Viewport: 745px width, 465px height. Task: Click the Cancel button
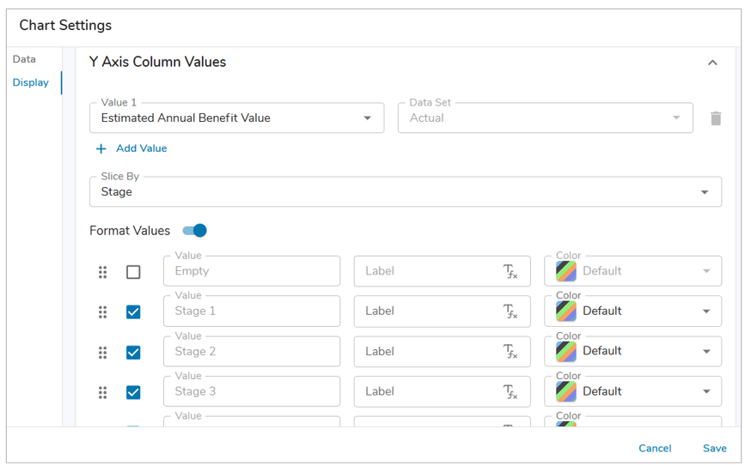click(655, 449)
